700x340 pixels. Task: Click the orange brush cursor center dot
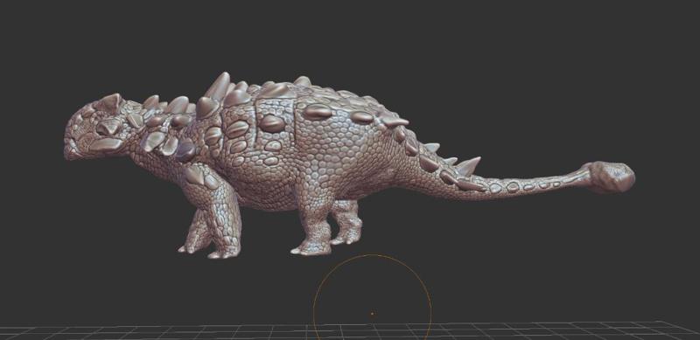pos(373,314)
